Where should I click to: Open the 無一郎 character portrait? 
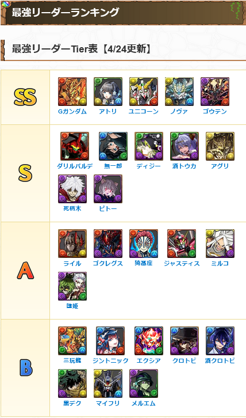click(113, 146)
